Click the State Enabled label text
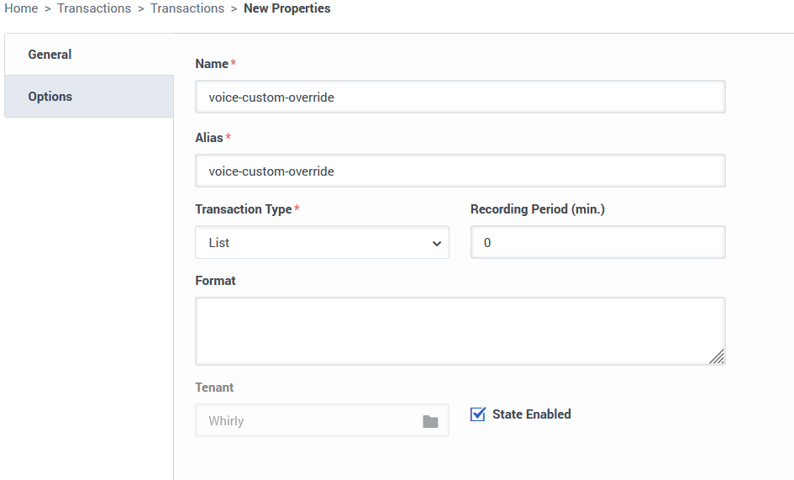 531,414
